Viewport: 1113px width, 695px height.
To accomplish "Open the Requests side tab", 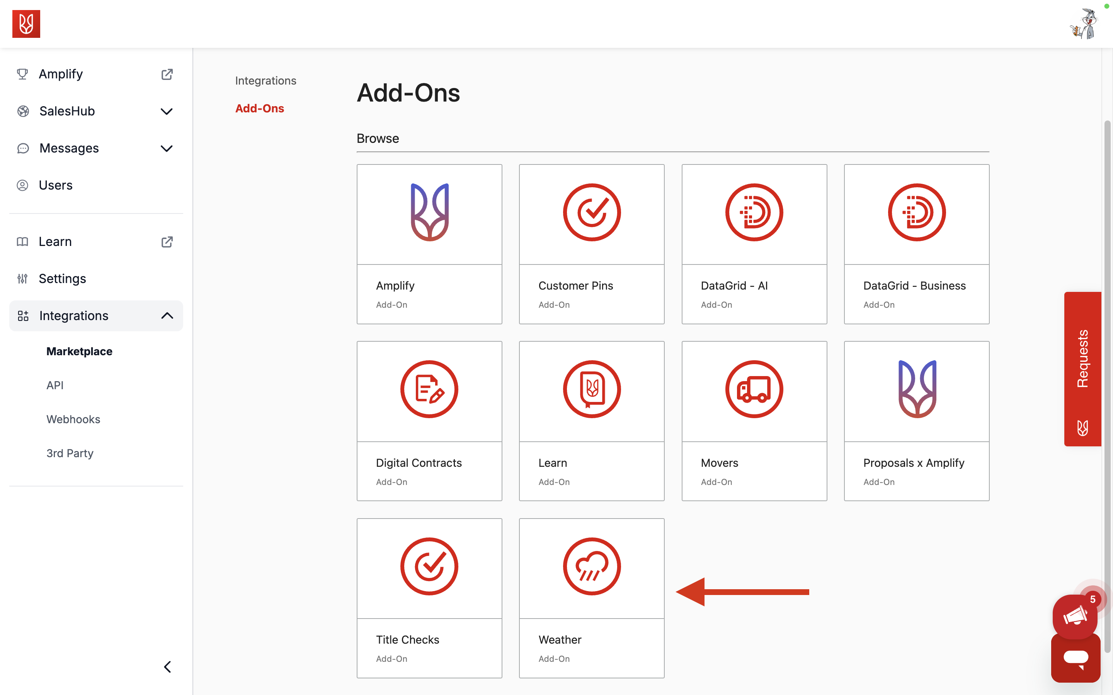I will 1082,369.
